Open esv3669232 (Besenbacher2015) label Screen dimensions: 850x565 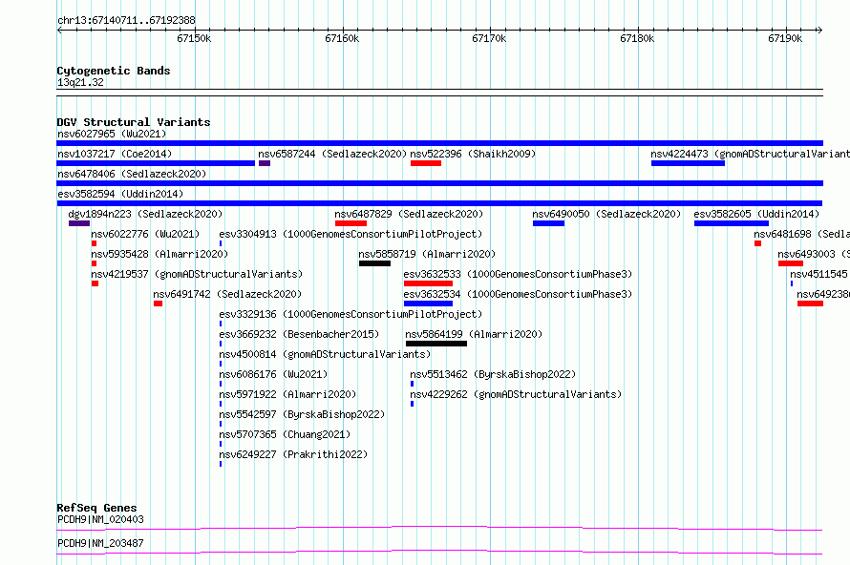pos(299,334)
